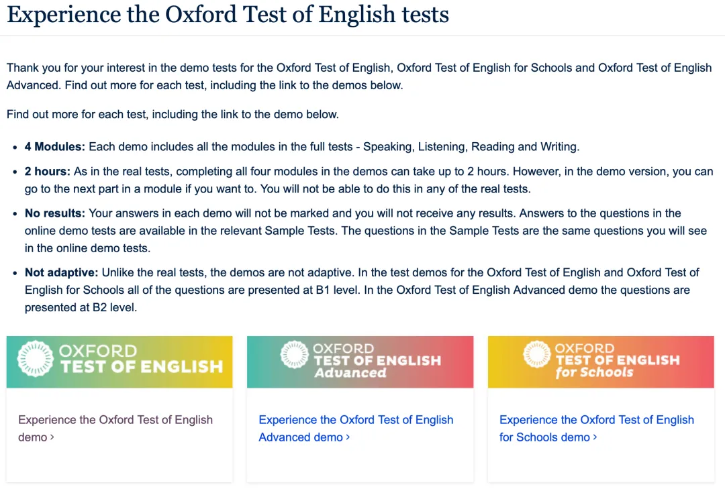725x491 pixels.
Task: Open the Oxford Test of English Advanced demo link
Action: (356, 420)
